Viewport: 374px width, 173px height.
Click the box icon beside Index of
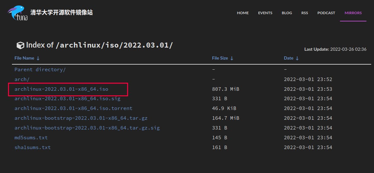click(x=20, y=45)
